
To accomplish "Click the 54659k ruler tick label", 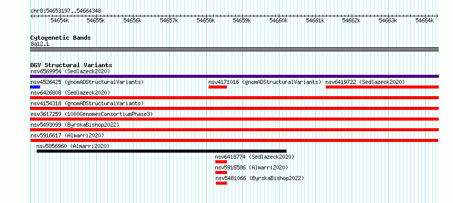I will [242, 20].
